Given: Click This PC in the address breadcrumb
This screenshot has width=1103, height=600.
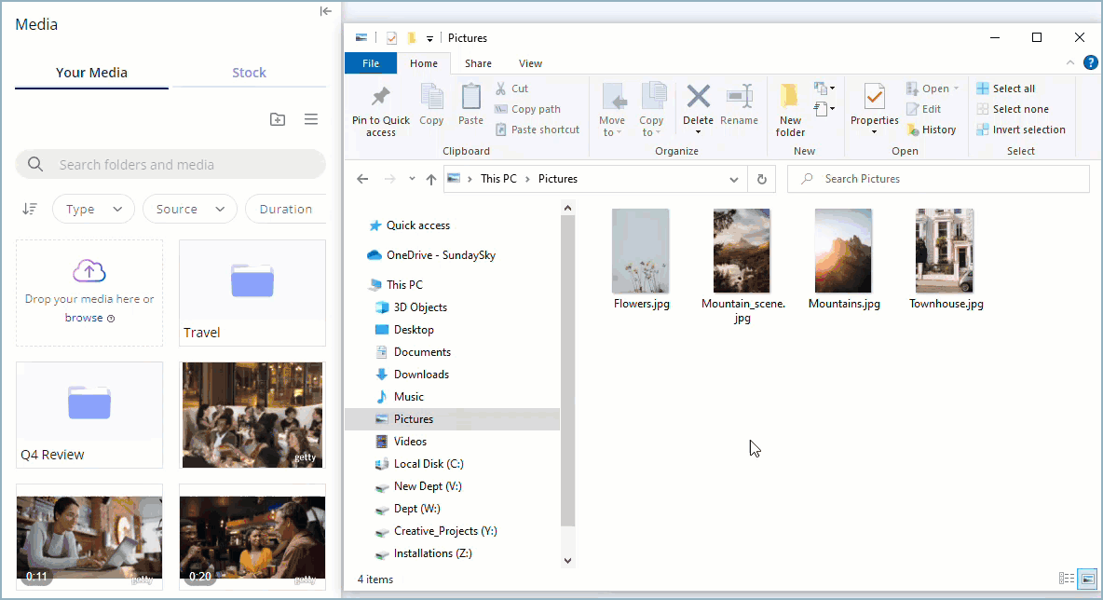Looking at the screenshot, I should click(498, 179).
